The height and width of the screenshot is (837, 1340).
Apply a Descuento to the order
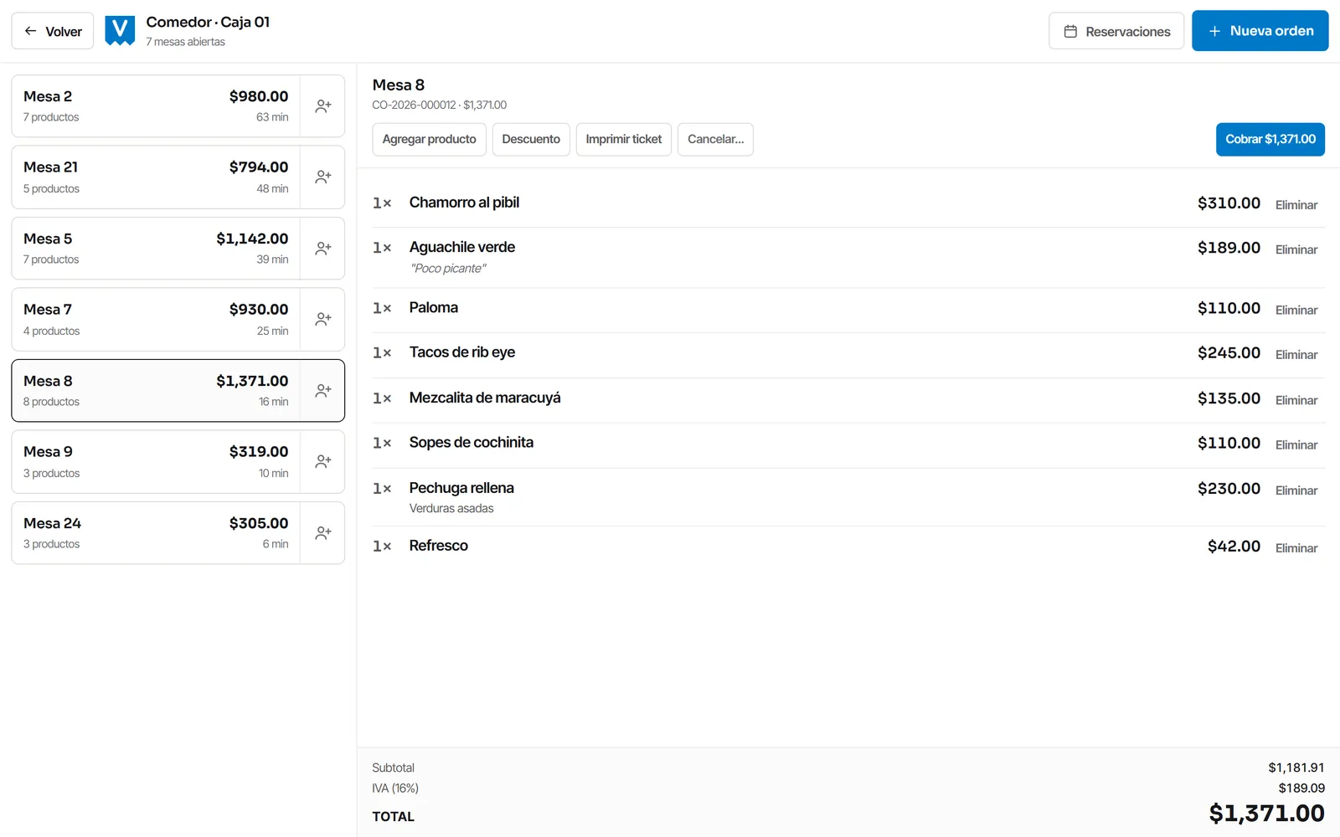(x=531, y=140)
